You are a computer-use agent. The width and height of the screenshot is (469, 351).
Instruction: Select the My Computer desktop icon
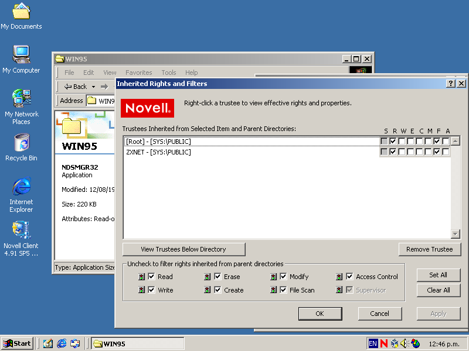pyautogui.click(x=21, y=60)
